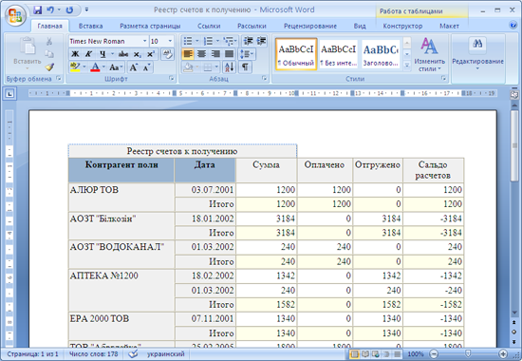522x361 pixels.
Task: Cut selection with scissors icon
Action: point(49,42)
